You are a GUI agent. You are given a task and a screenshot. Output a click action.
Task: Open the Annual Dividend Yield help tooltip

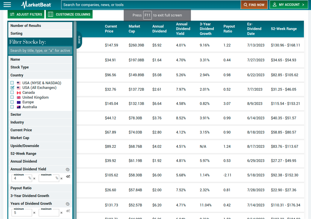pos(68,169)
